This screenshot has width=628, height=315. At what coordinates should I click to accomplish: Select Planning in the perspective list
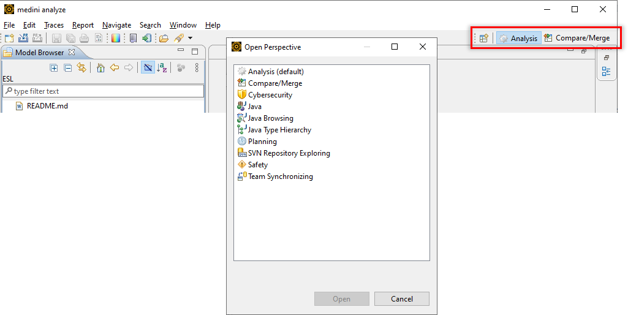coord(257,141)
